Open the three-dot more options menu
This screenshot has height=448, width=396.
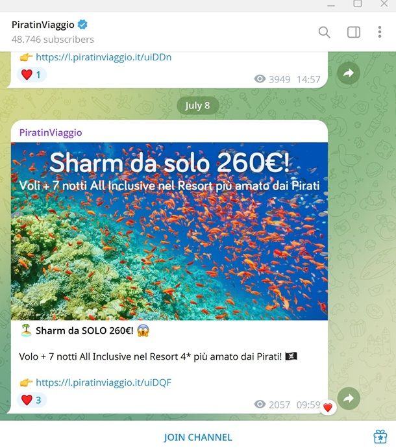(x=379, y=32)
